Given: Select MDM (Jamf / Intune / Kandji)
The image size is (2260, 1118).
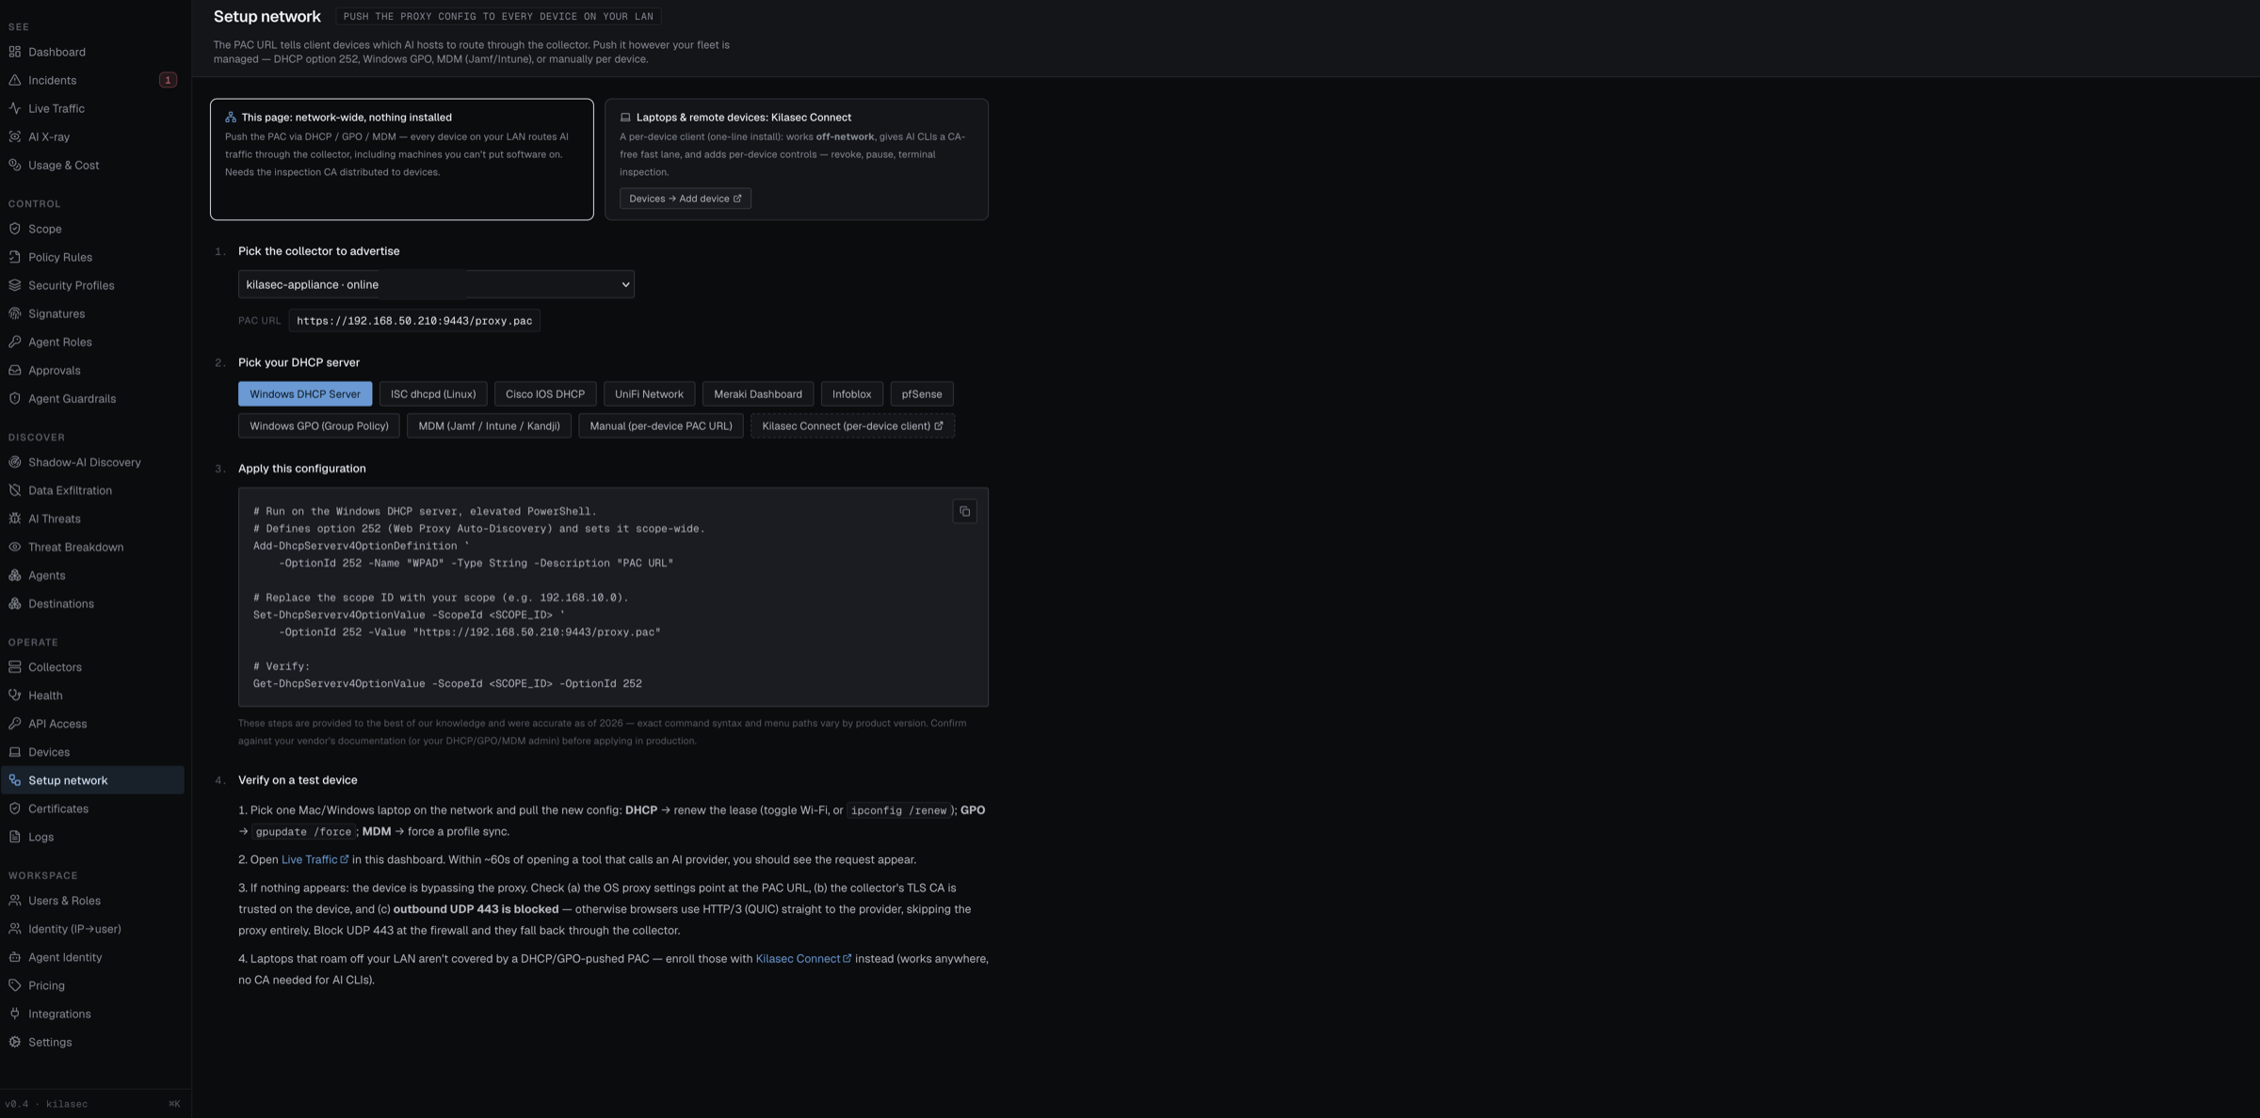Looking at the screenshot, I should pyautogui.click(x=489, y=426).
